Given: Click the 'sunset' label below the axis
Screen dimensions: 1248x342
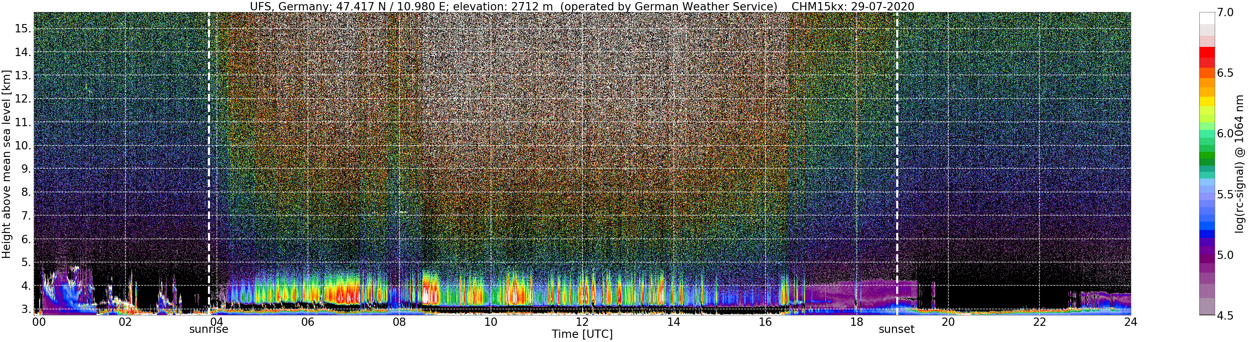Looking at the screenshot, I should pos(897,330).
